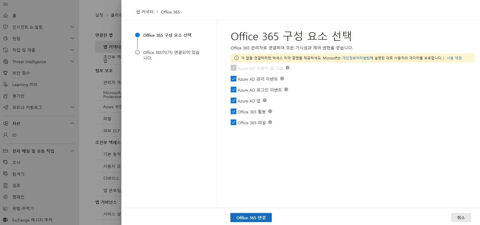Uncheck Azure AD 로그인 이벤트 checkbox
This screenshot has height=225, width=480.
coord(234,90)
